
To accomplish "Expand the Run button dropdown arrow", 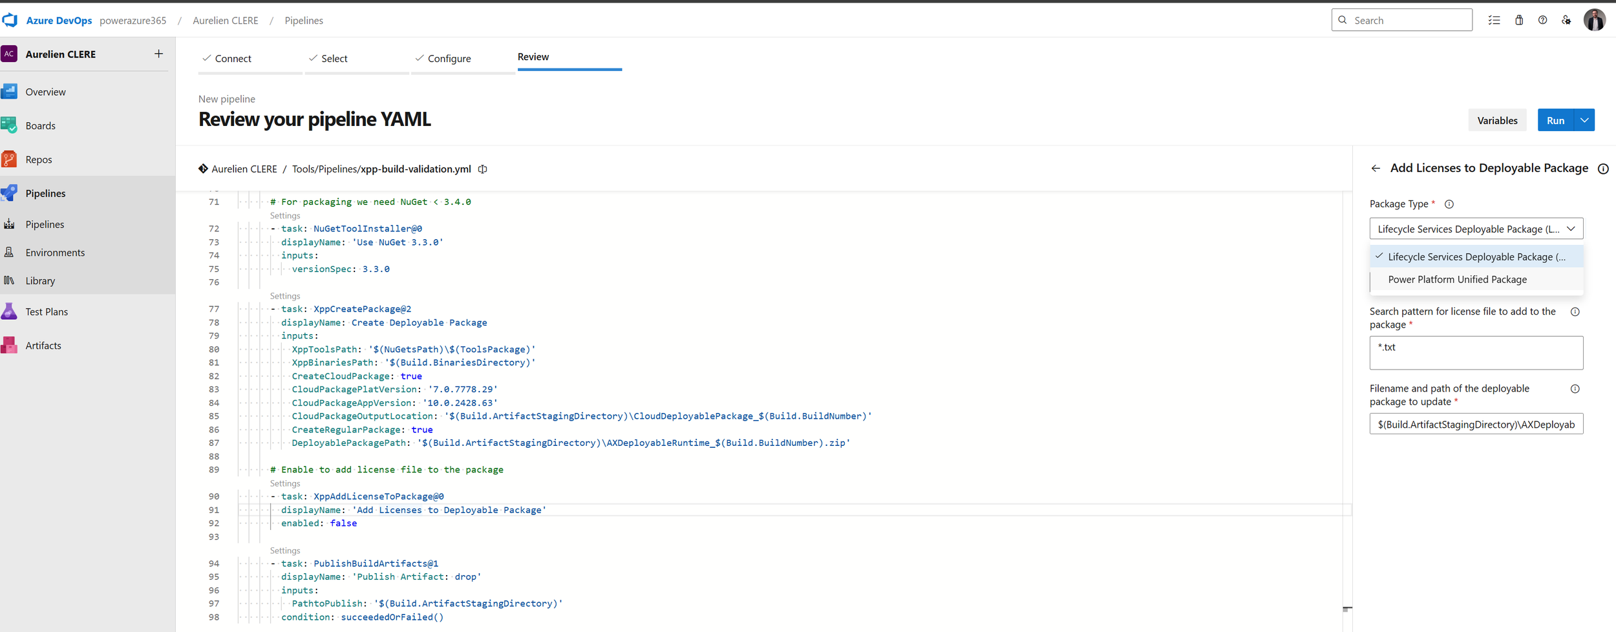I will pyautogui.click(x=1584, y=120).
